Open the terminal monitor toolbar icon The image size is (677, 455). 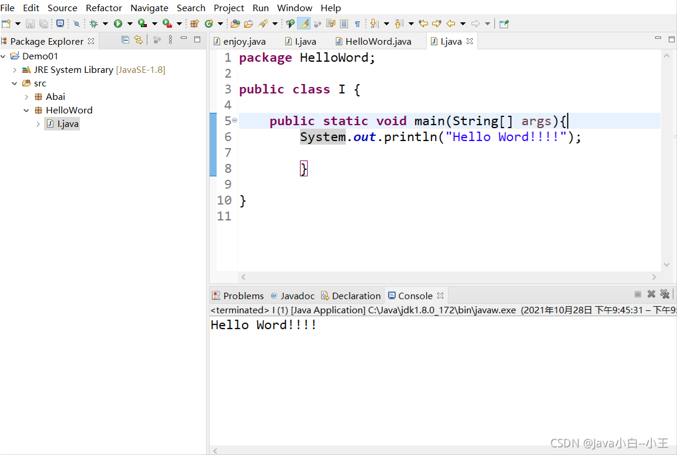click(x=60, y=24)
